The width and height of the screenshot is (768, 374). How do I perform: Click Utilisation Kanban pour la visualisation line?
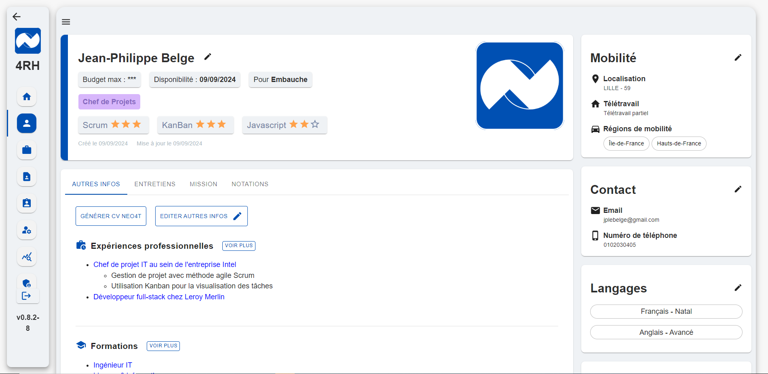(x=192, y=286)
